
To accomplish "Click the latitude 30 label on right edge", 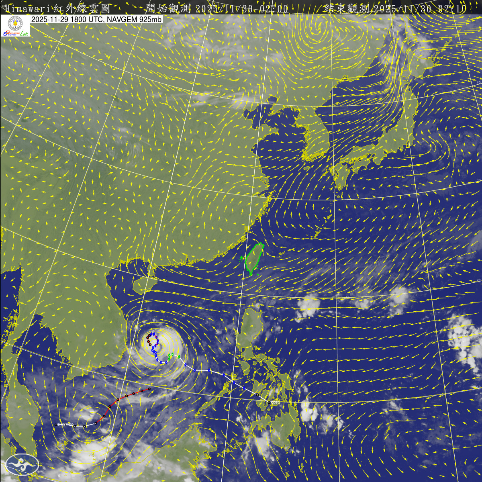I will 478,180.
